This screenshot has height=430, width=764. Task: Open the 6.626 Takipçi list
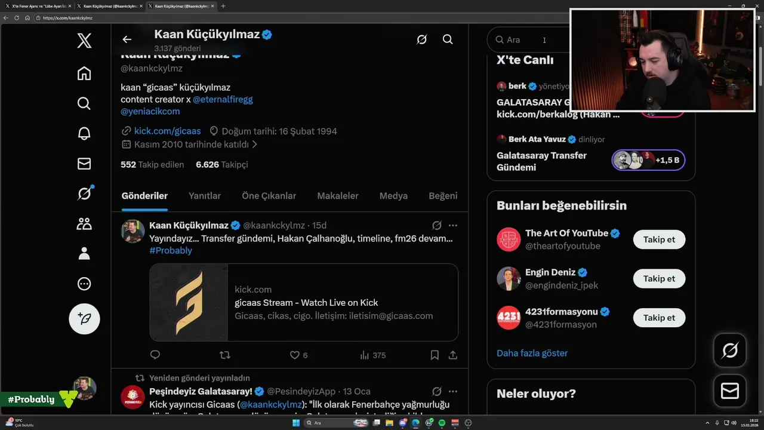click(222, 164)
